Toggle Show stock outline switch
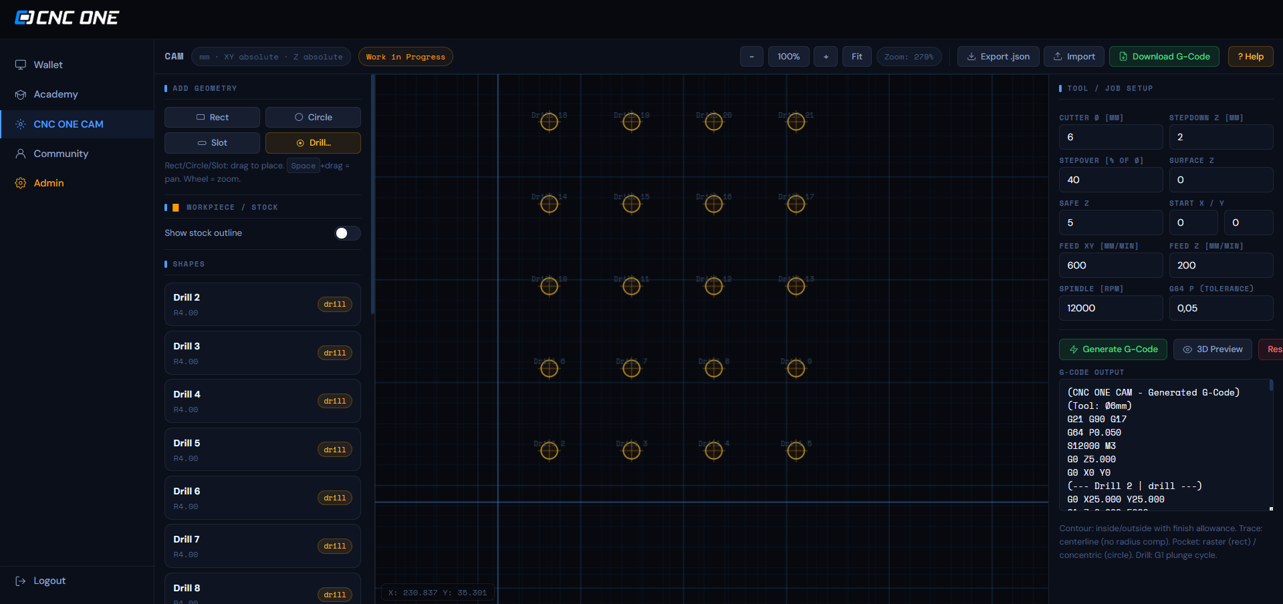This screenshot has width=1283, height=604. [347, 233]
